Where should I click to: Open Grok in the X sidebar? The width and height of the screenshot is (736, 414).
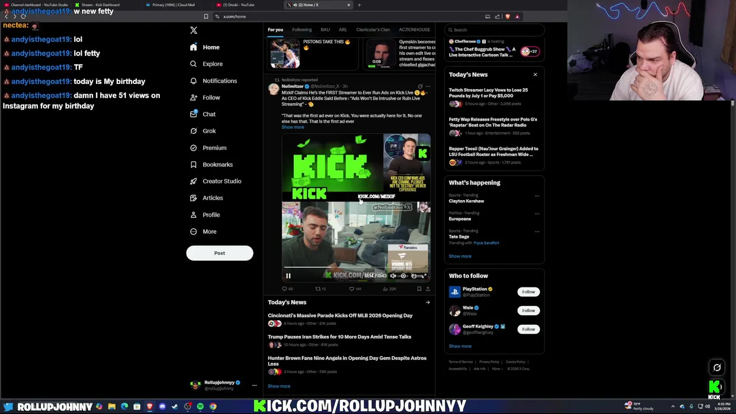203,131
